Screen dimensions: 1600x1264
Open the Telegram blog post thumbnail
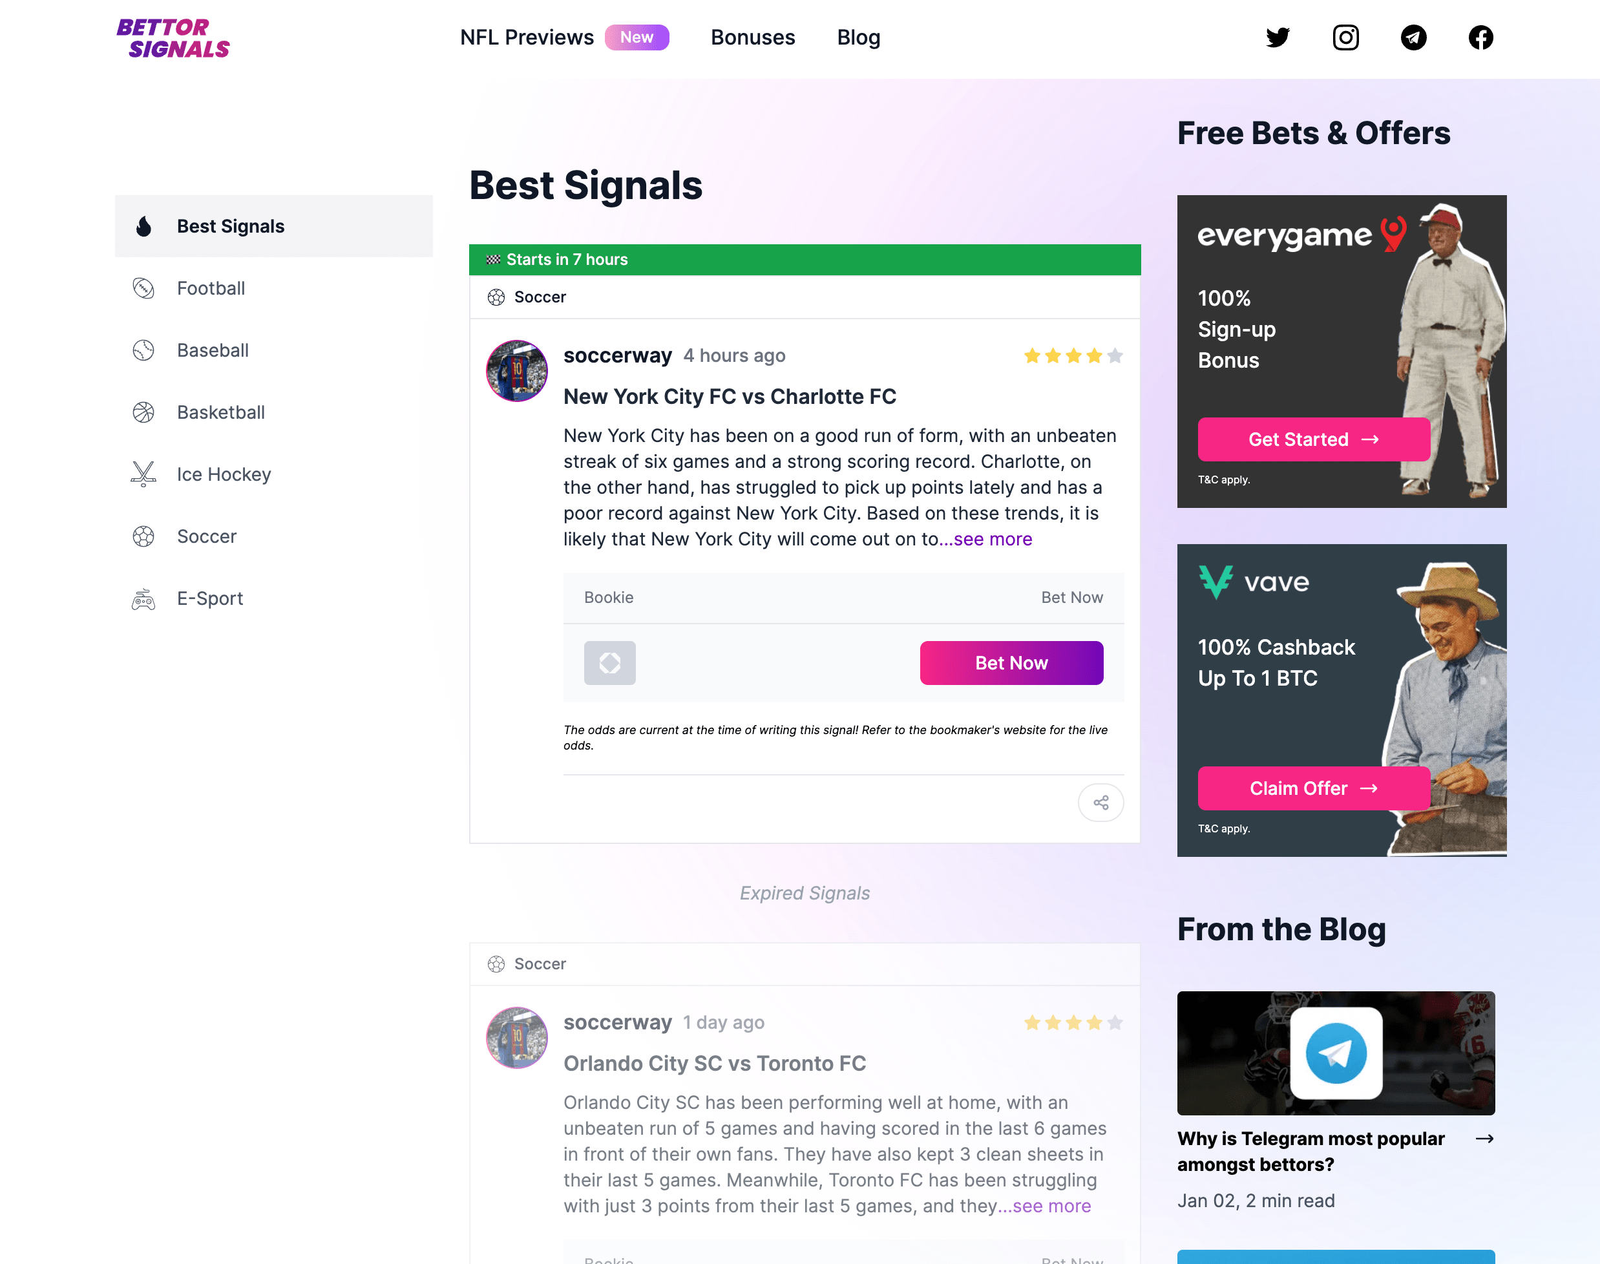pyautogui.click(x=1336, y=1052)
